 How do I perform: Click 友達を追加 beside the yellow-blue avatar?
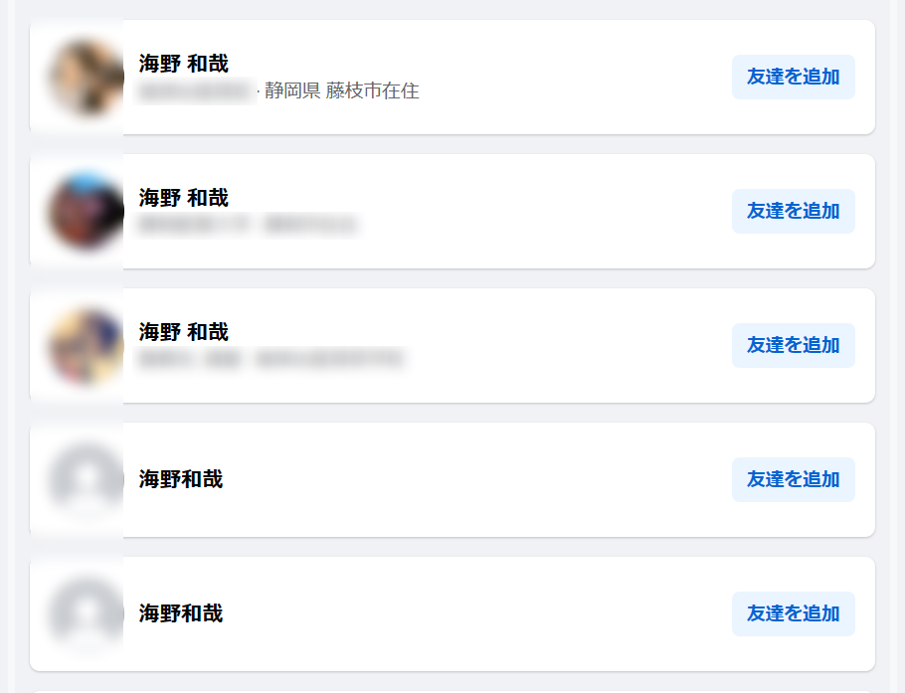click(x=793, y=345)
